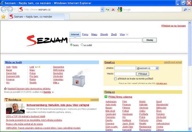Restore down the browser window
Screen dimensions: 192x132
183,3
